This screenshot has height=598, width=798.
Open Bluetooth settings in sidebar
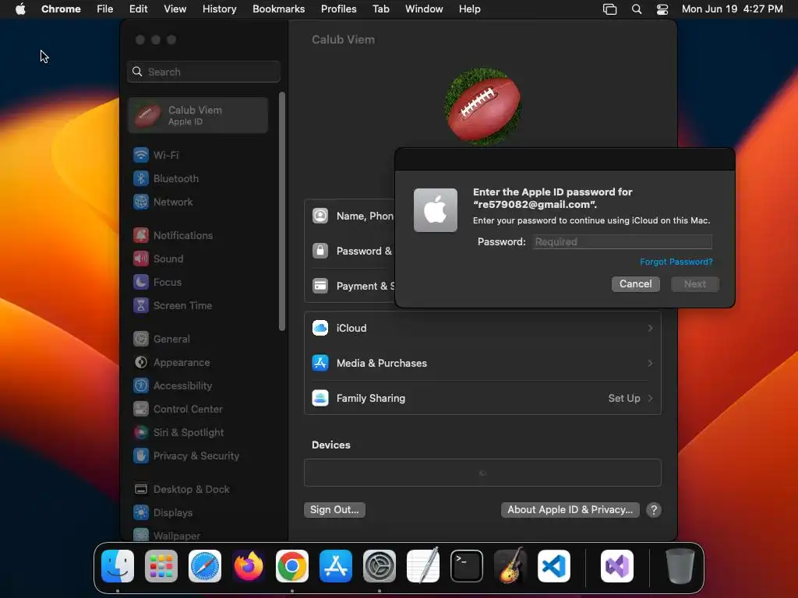click(166, 178)
